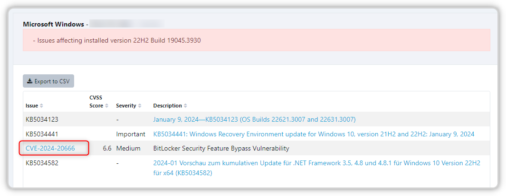
Task: Click the Important severity value
Action: click(131, 134)
